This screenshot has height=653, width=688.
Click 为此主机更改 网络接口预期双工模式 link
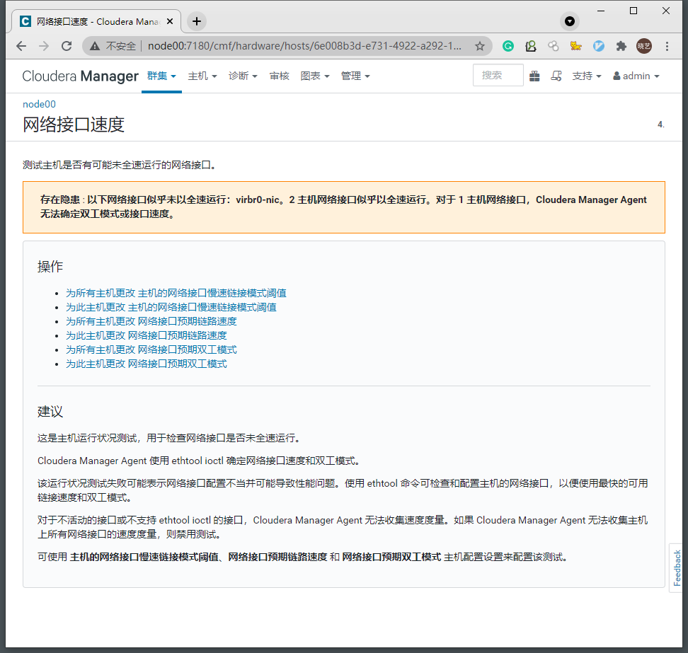[147, 364]
